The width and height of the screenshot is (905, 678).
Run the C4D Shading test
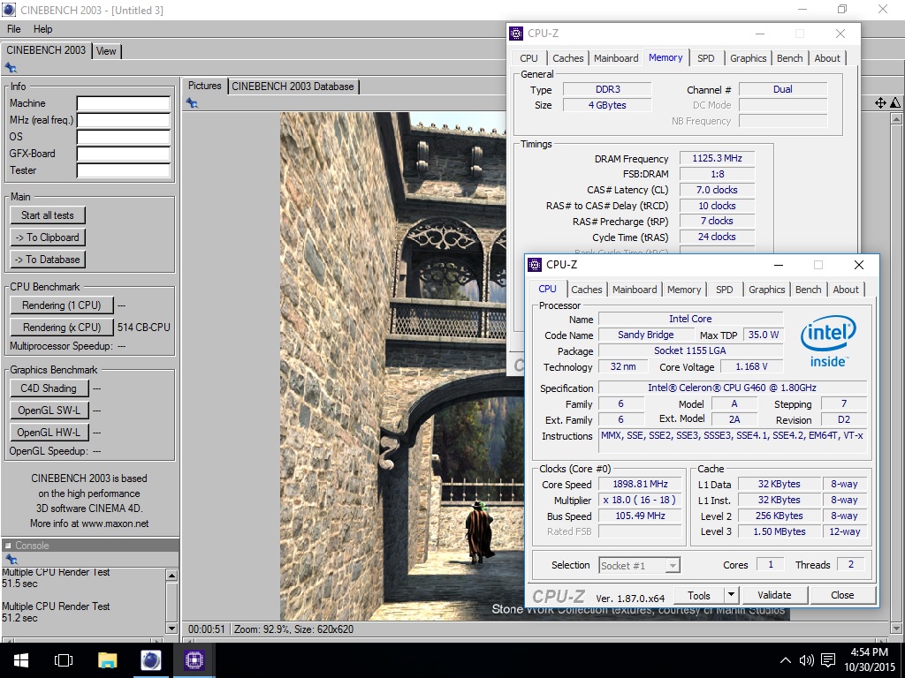49,388
